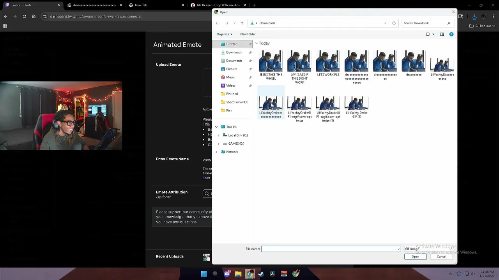
Task: Select Pictures in the navigation pane
Action: (232, 69)
